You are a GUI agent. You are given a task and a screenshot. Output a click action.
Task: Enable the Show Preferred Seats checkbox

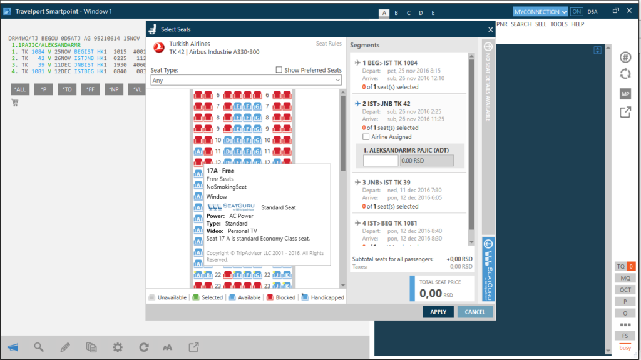coord(279,70)
